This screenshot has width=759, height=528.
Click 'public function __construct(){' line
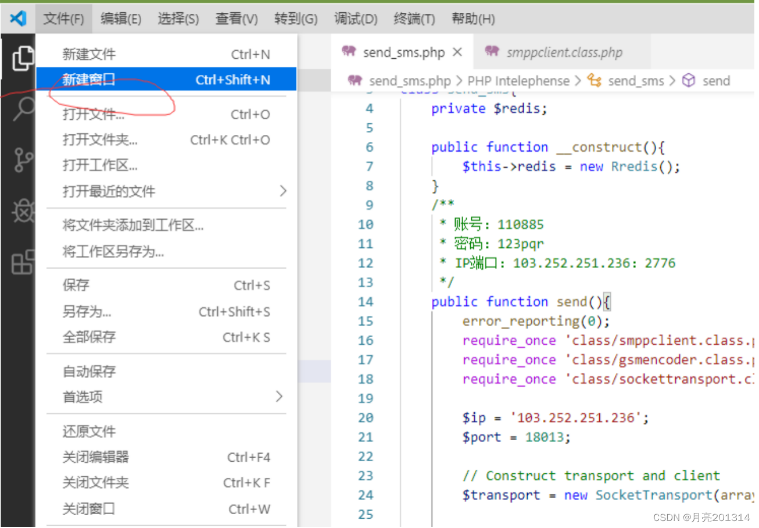click(547, 147)
